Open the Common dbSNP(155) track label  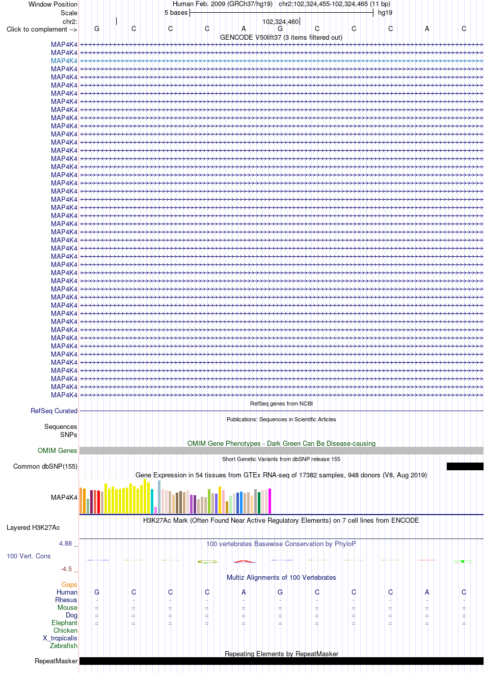click(45, 466)
